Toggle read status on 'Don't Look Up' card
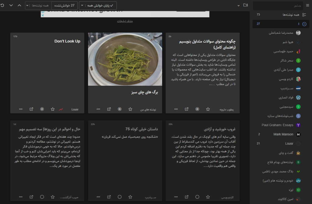This screenshot has height=204, width=312. (x=42, y=109)
